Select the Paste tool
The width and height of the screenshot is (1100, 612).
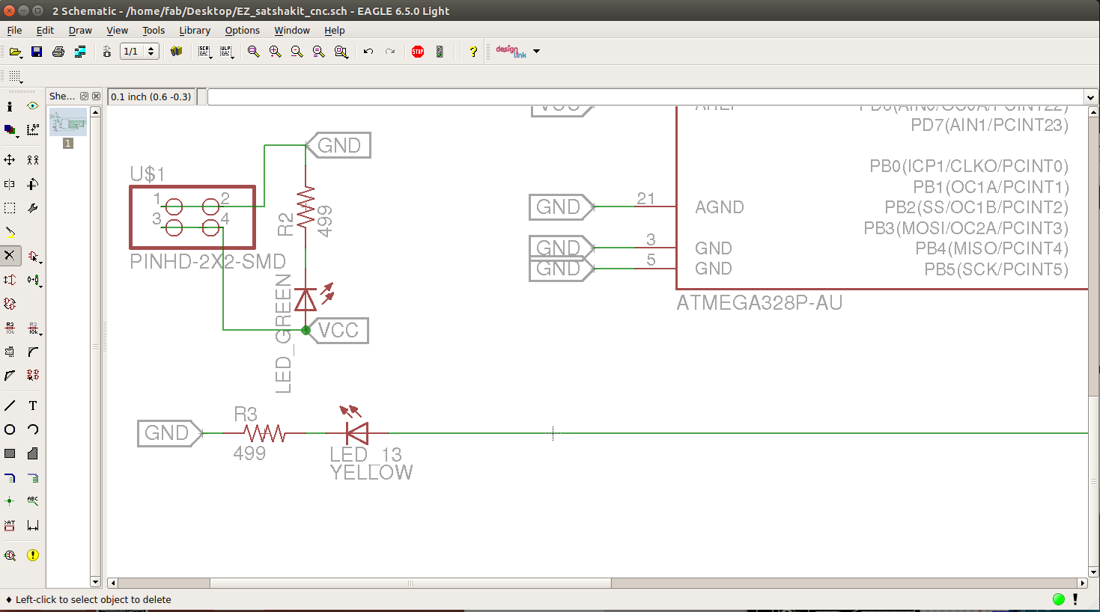(10, 232)
